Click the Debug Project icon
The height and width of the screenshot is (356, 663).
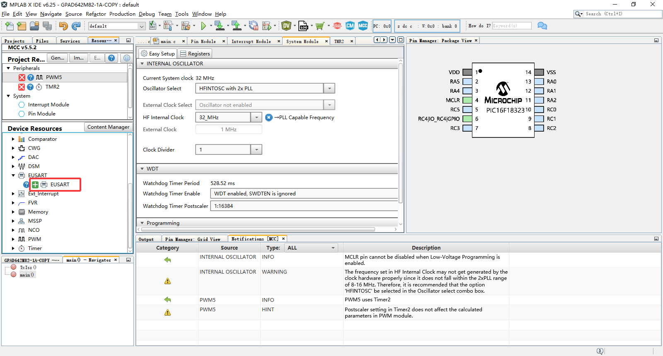point(267,26)
